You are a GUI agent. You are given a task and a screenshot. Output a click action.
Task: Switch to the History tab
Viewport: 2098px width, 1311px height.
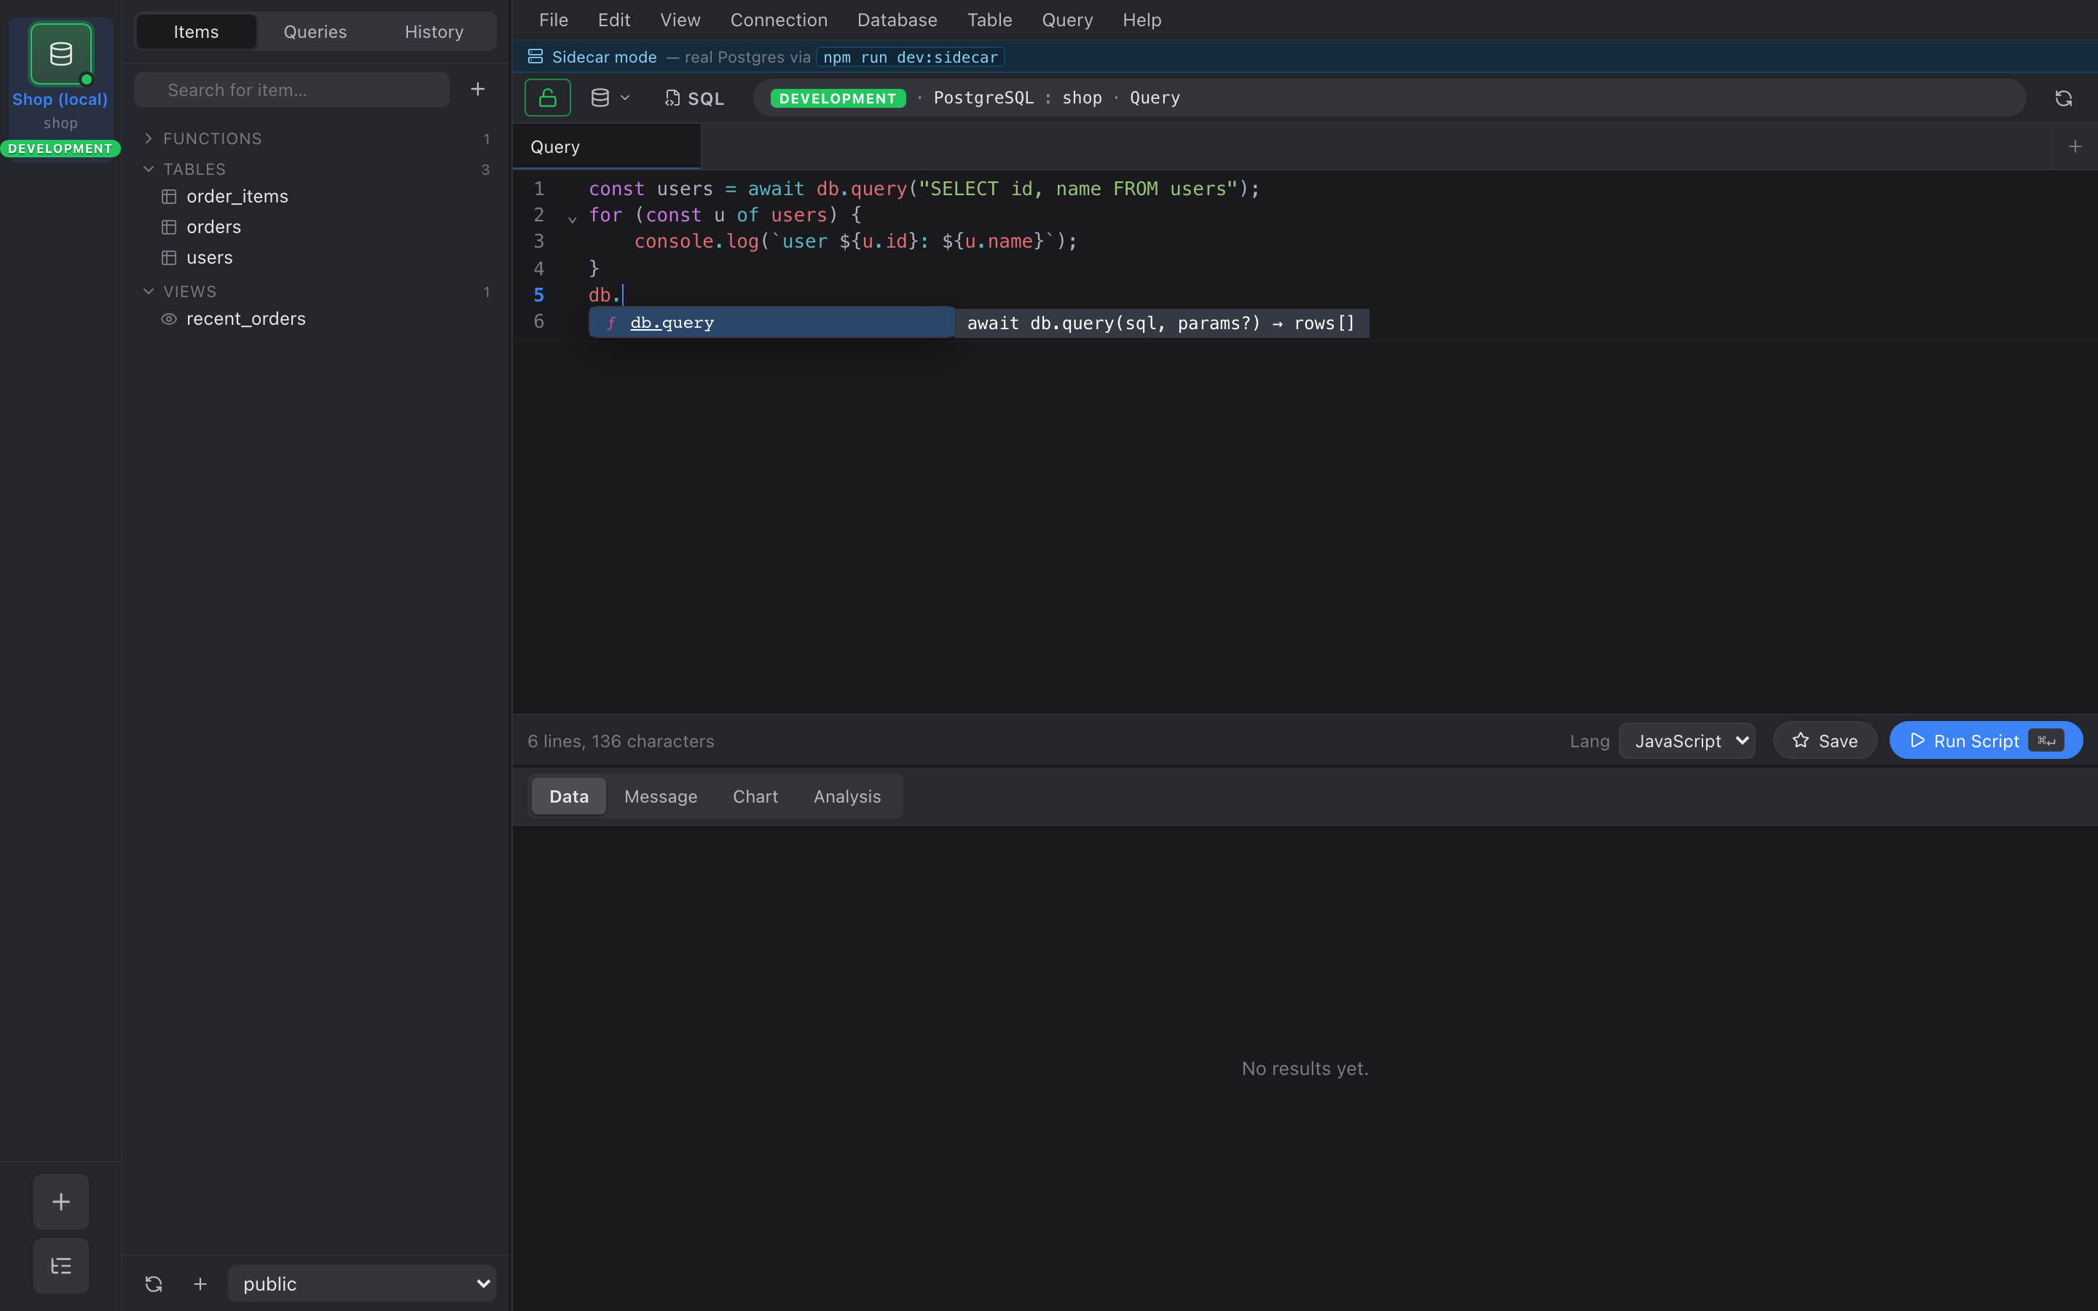coord(434,32)
